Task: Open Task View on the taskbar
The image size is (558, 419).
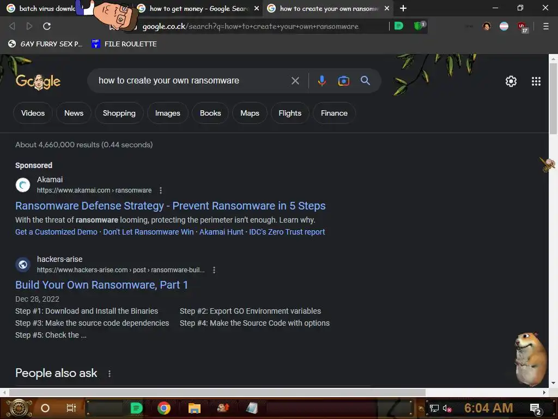Action: [71, 408]
